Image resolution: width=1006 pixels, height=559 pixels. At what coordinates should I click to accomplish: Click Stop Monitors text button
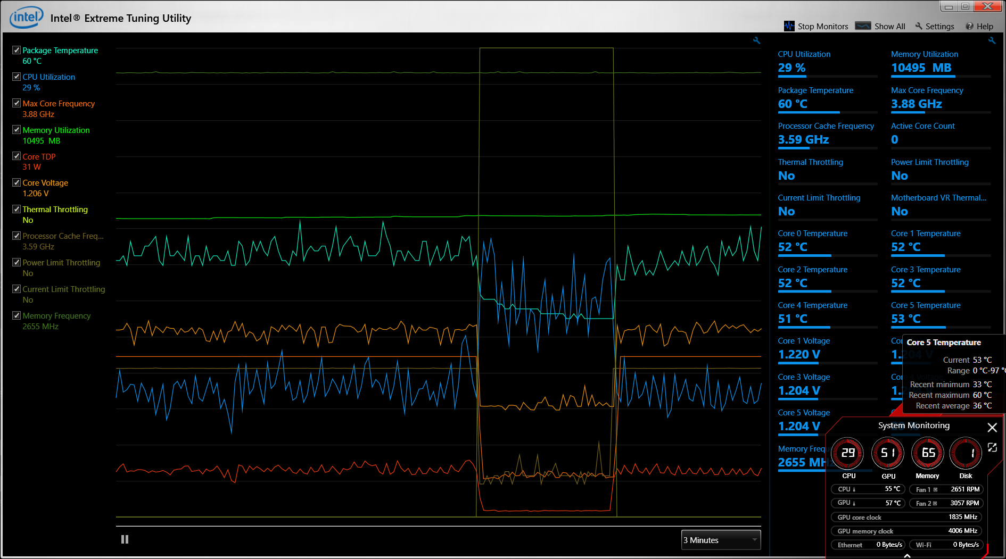tap(823, 26)
